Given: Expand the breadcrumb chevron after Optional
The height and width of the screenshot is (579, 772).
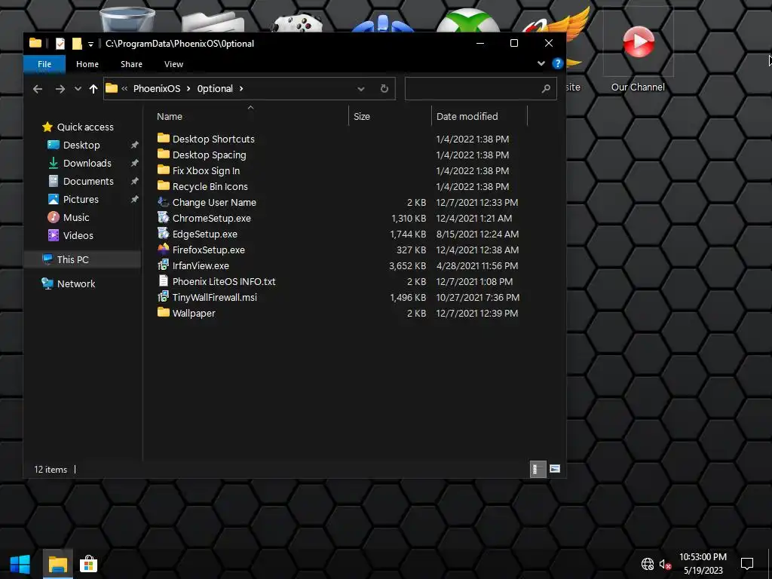Looking at the screenshot, I should coord(241,89).
